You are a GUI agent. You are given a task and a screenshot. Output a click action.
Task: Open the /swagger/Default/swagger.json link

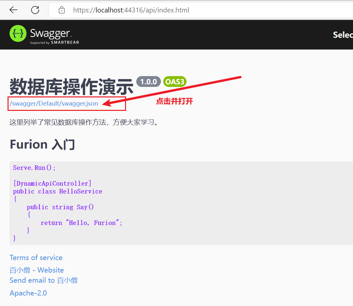click(54, 104)
